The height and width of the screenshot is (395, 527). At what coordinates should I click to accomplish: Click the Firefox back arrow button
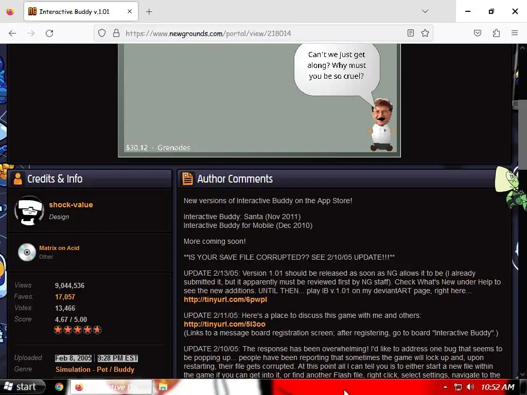(x=12, y=33)
